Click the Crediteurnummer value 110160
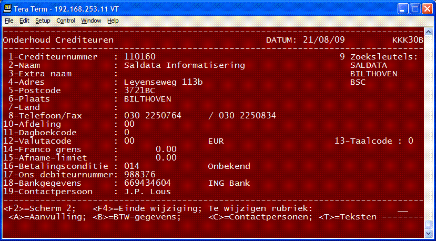The image size is (436, 241). [139, 57]
